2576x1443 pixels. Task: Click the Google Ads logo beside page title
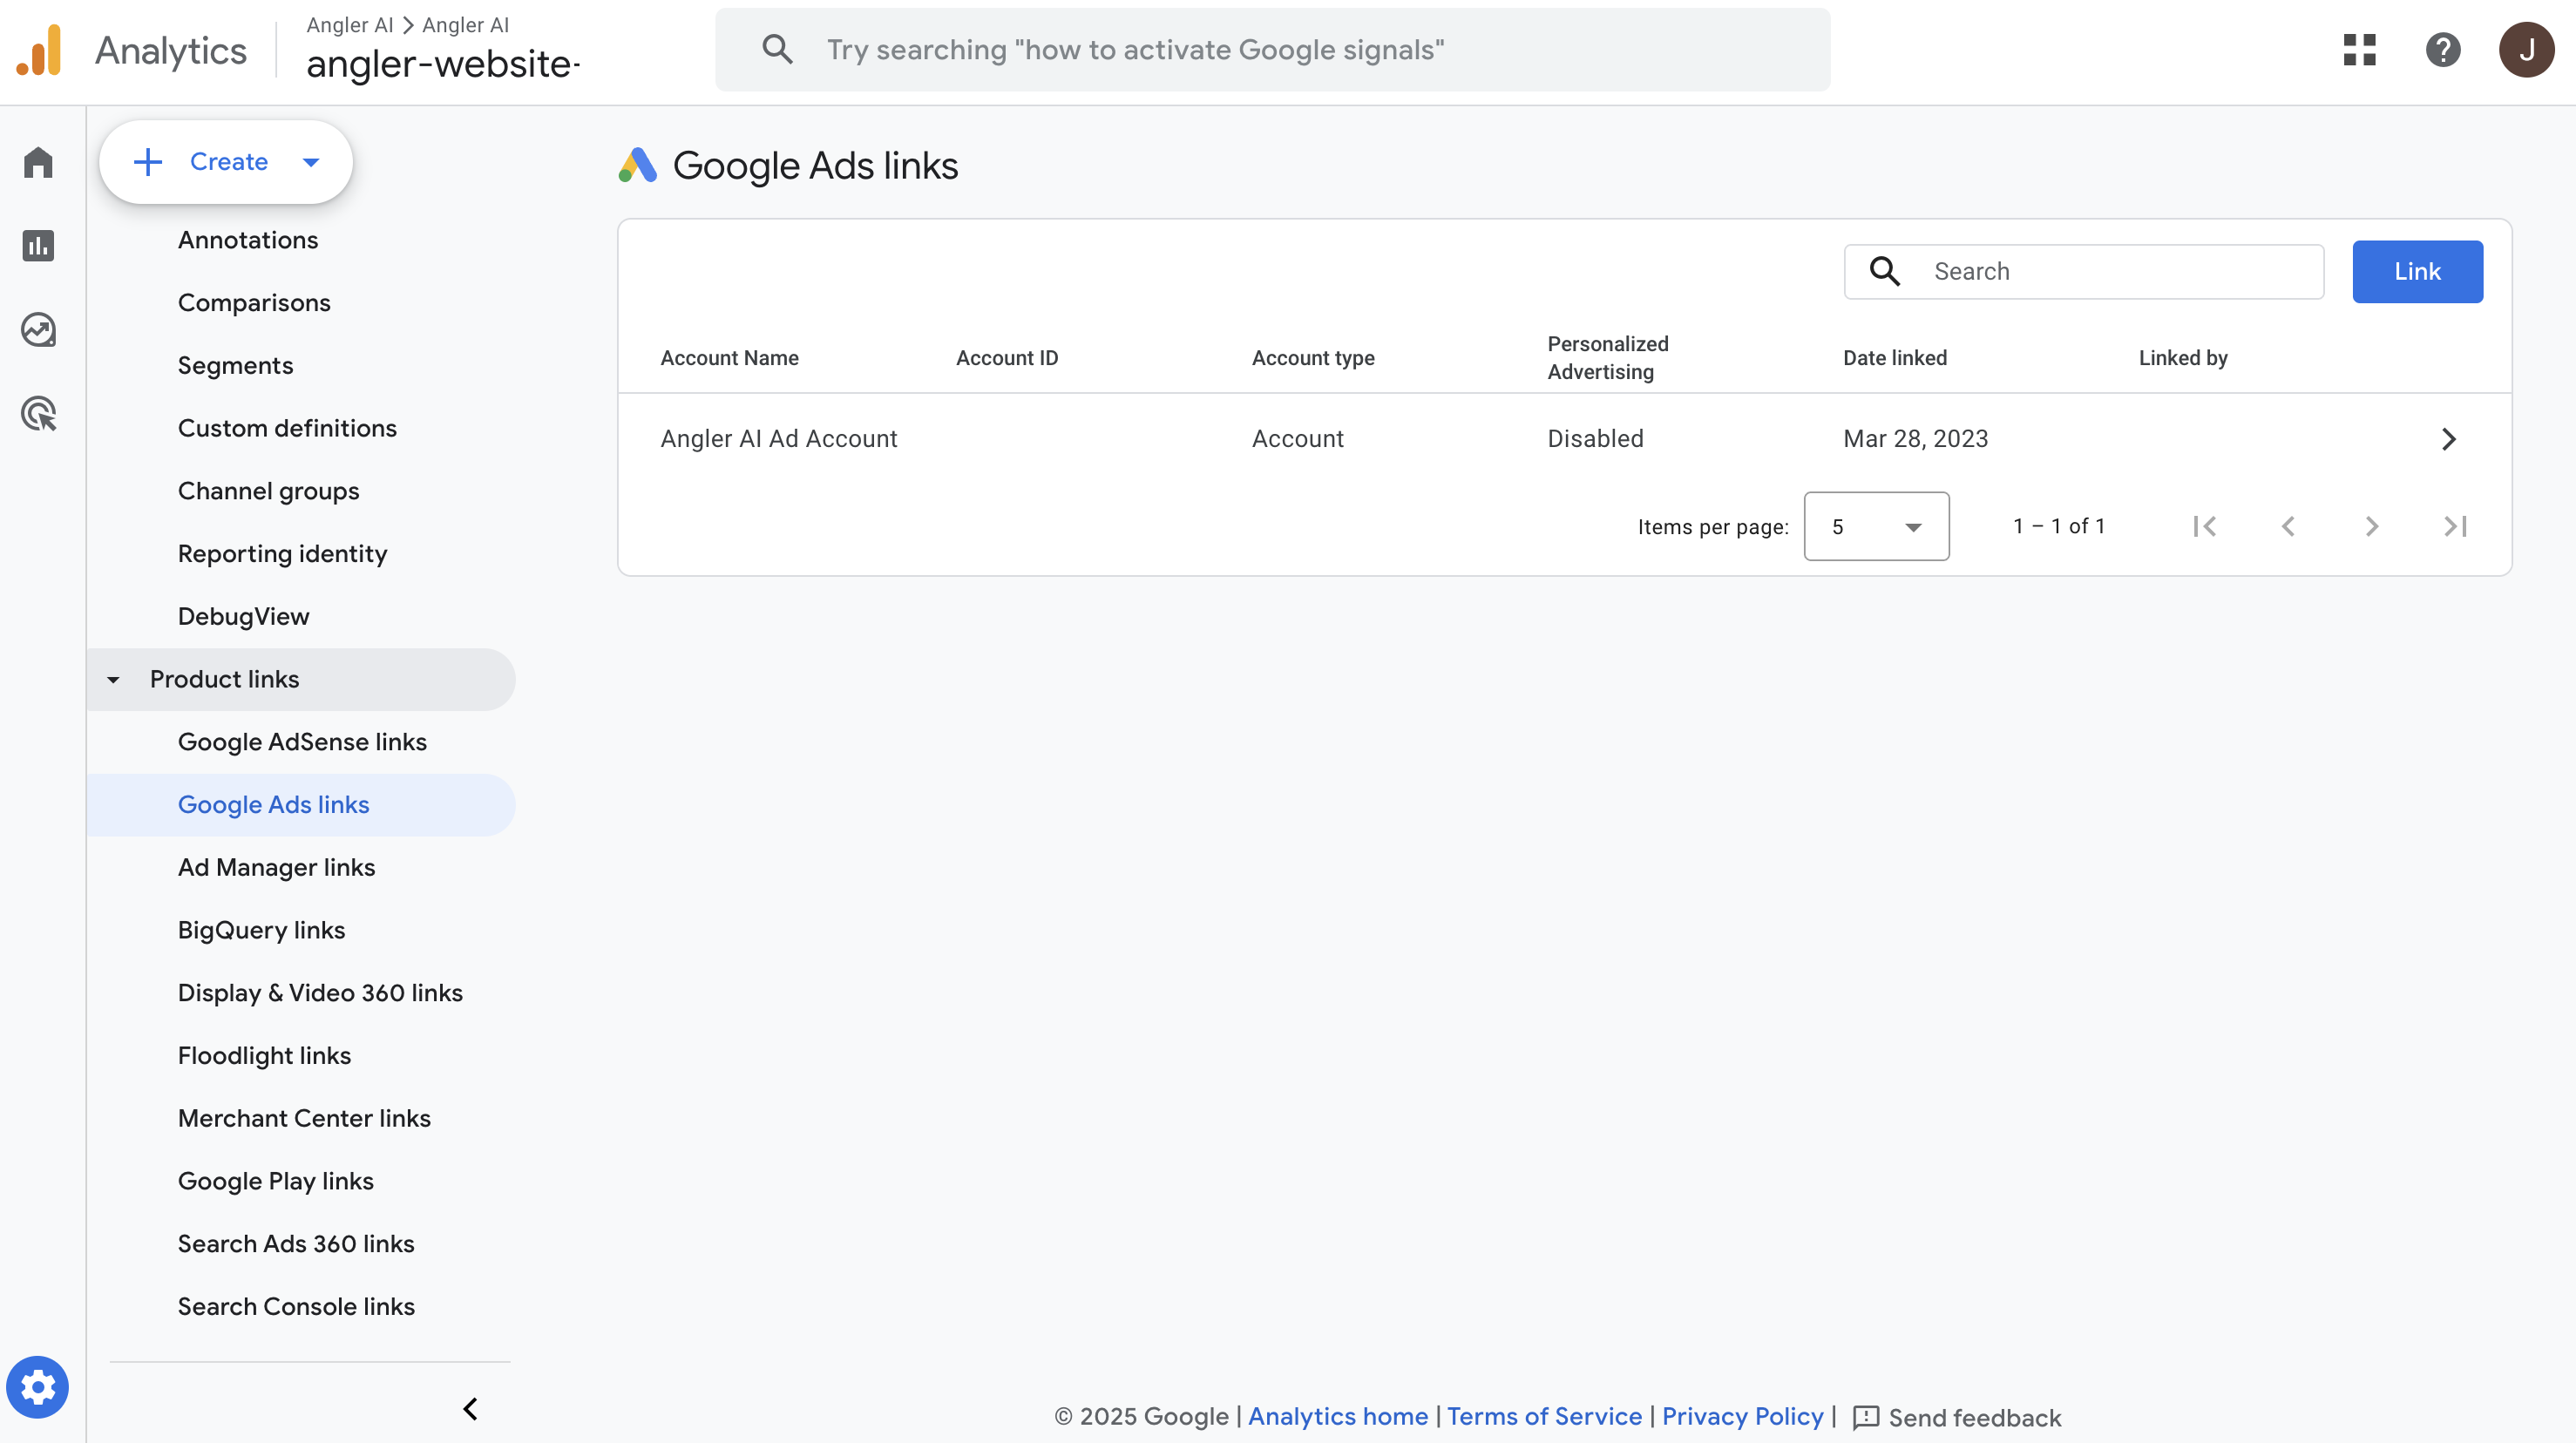click(x=637, y=165)
